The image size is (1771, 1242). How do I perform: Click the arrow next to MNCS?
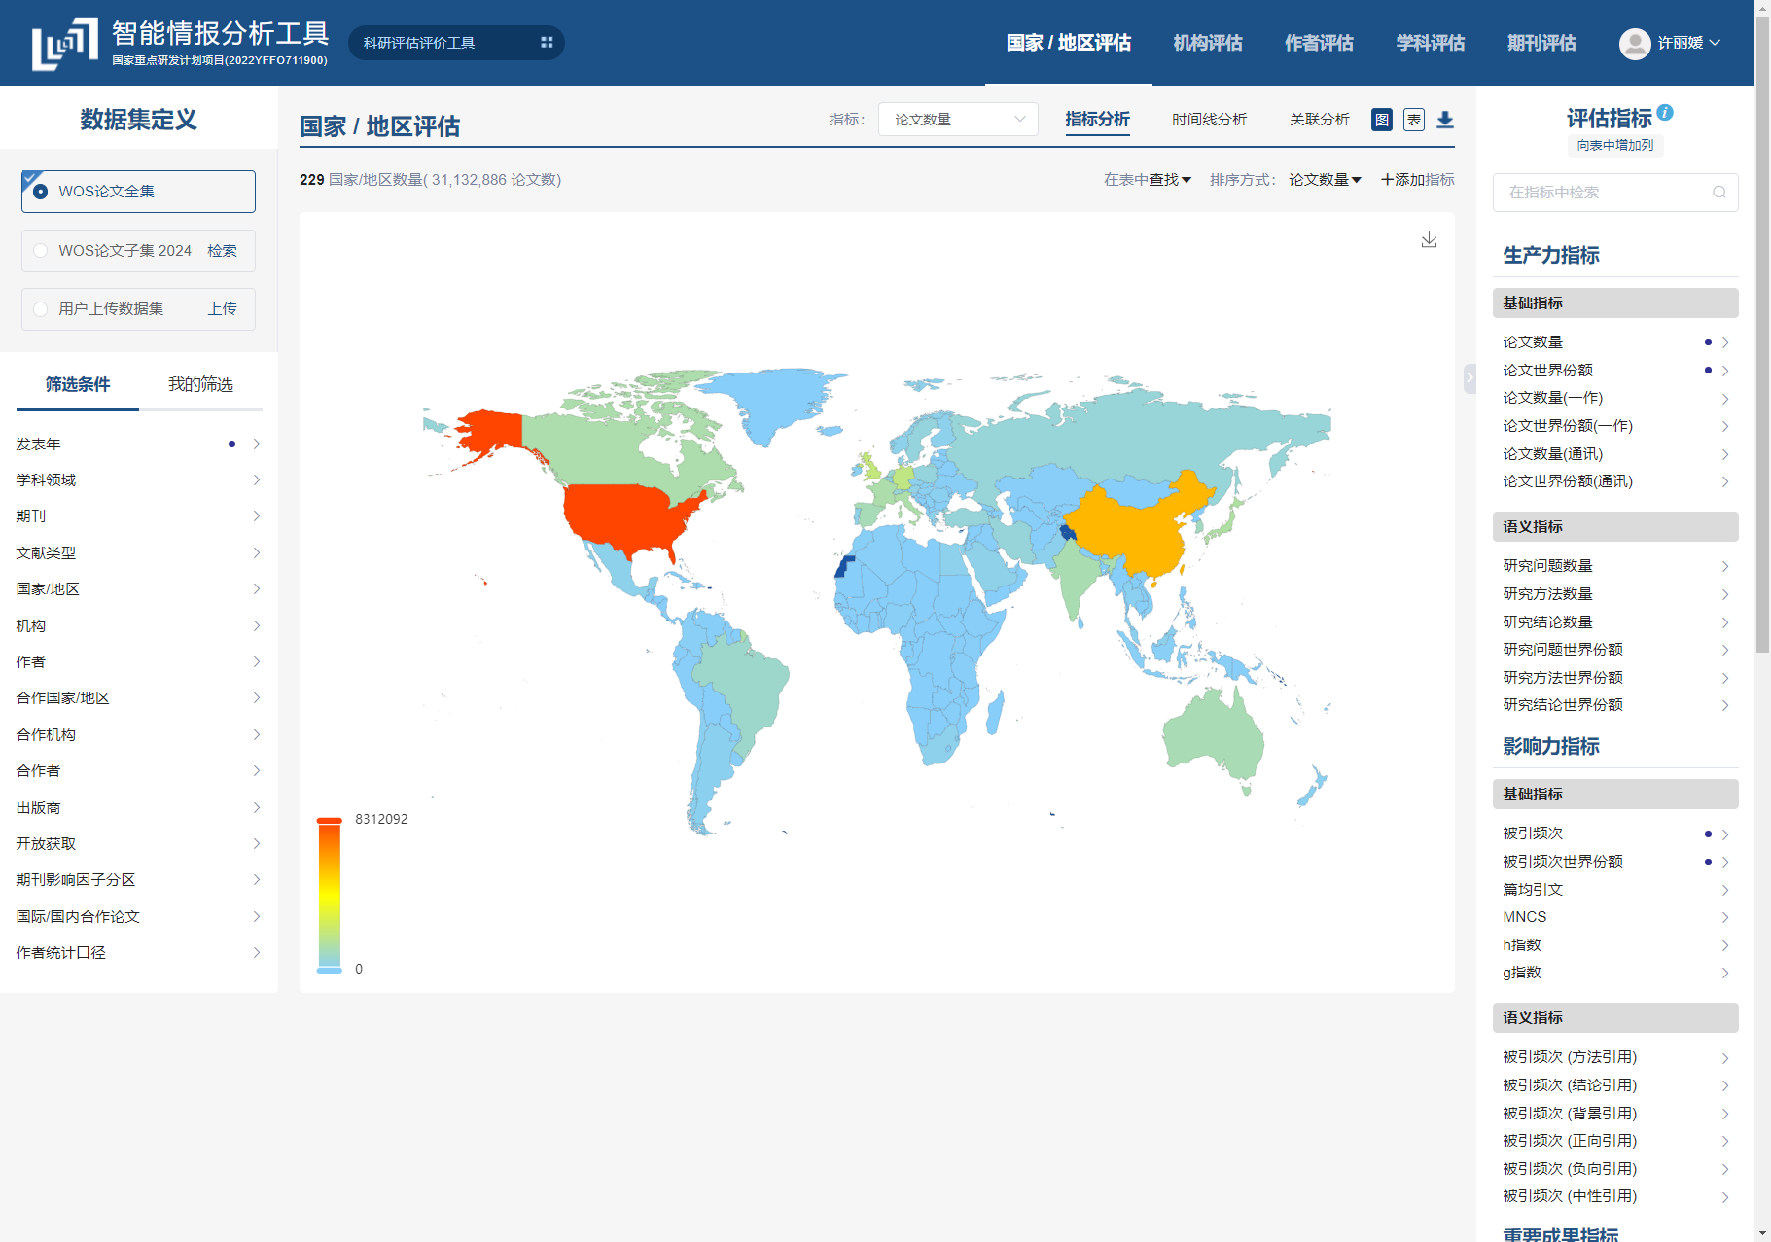pos(1725,917)
